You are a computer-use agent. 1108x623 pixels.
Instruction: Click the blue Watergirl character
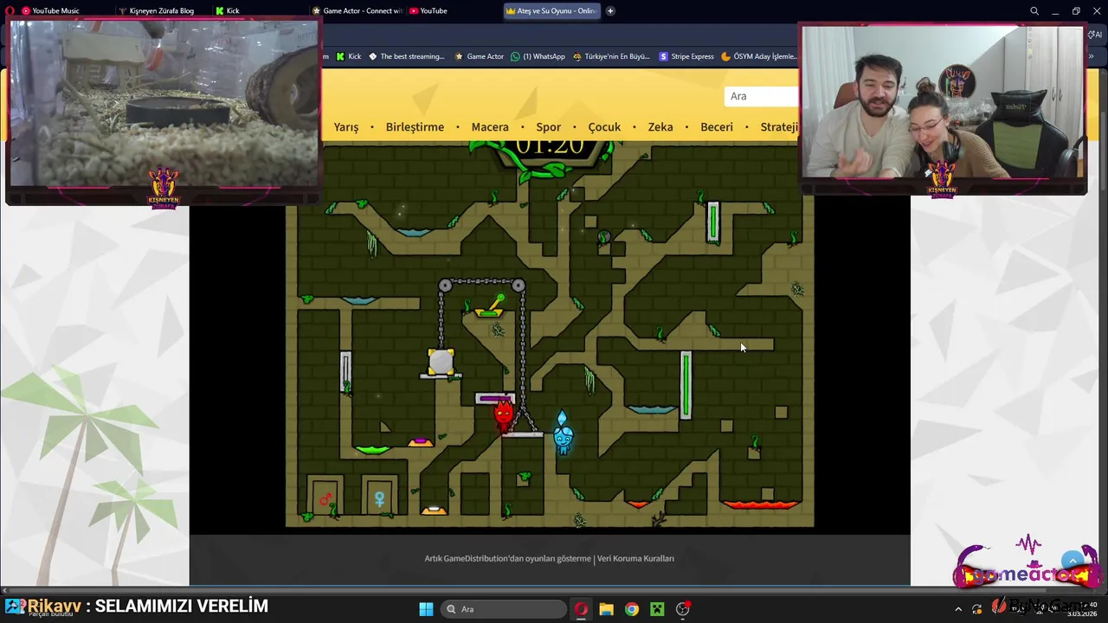coord(563,434)
